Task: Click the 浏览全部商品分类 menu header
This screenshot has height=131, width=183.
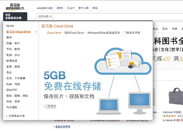Action: [15, 17]
